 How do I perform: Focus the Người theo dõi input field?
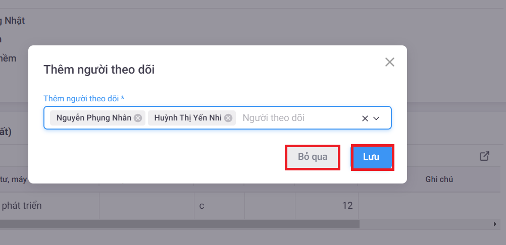pyautogui.click(x=293, y=118)
